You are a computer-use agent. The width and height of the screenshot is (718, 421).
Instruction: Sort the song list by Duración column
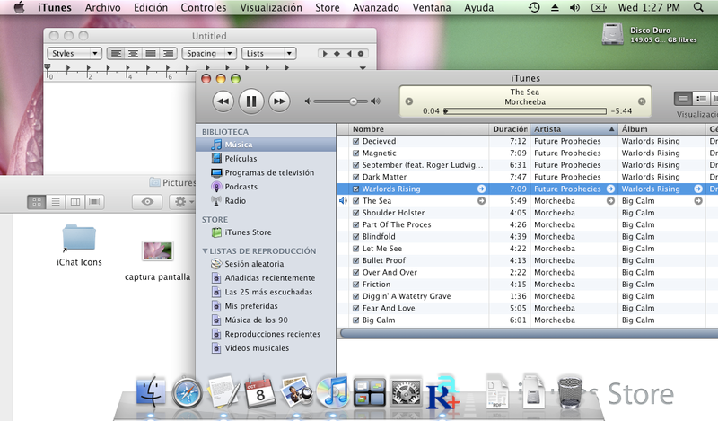510,129
